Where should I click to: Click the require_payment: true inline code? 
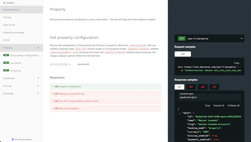point(64,52)
